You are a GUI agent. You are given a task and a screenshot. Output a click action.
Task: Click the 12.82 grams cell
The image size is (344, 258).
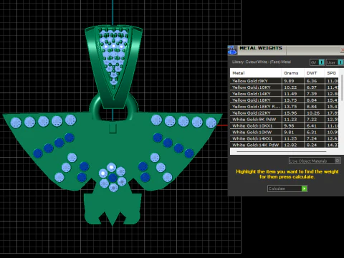point(293,145)
